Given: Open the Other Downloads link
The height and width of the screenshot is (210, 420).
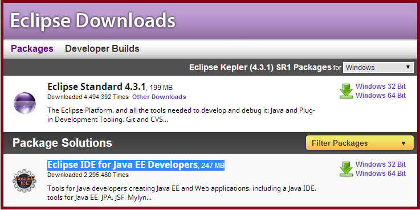Looking at the screenshot, I should pyautogui.click(x=159, y=97).
